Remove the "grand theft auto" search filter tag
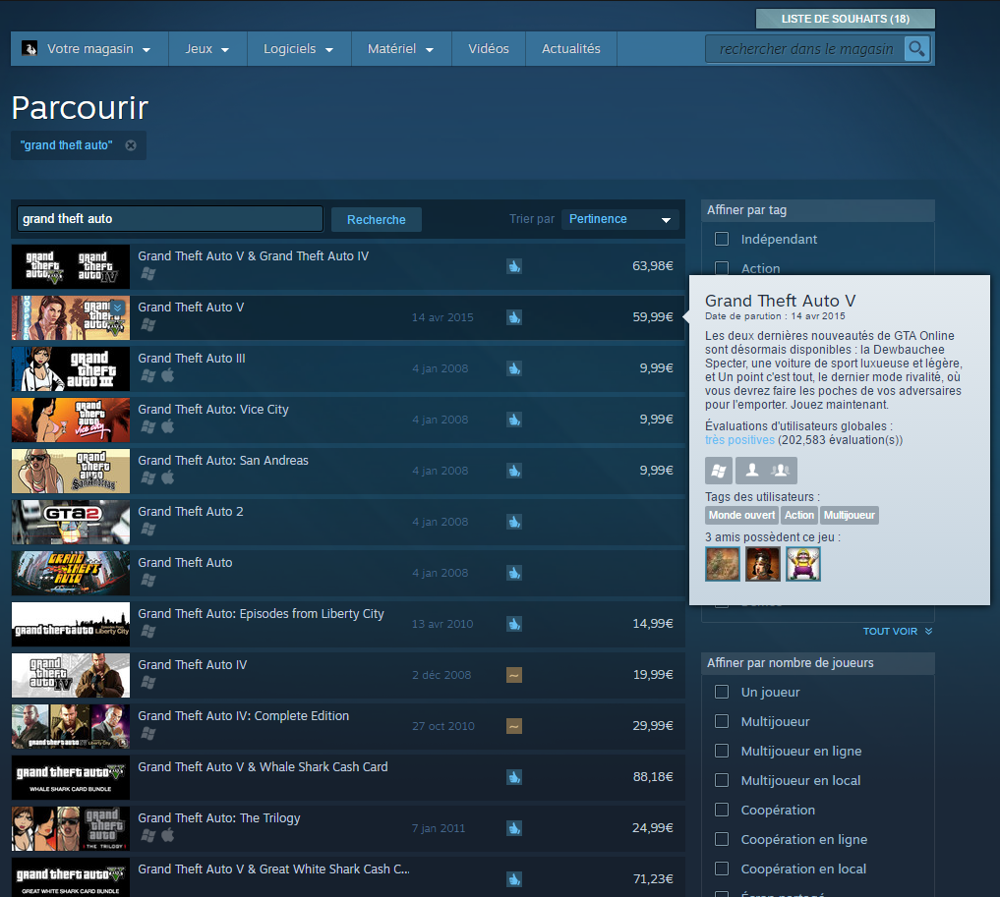Image resolution: width=1000 pixels, height=897 pixels. [x=131, y=145]
